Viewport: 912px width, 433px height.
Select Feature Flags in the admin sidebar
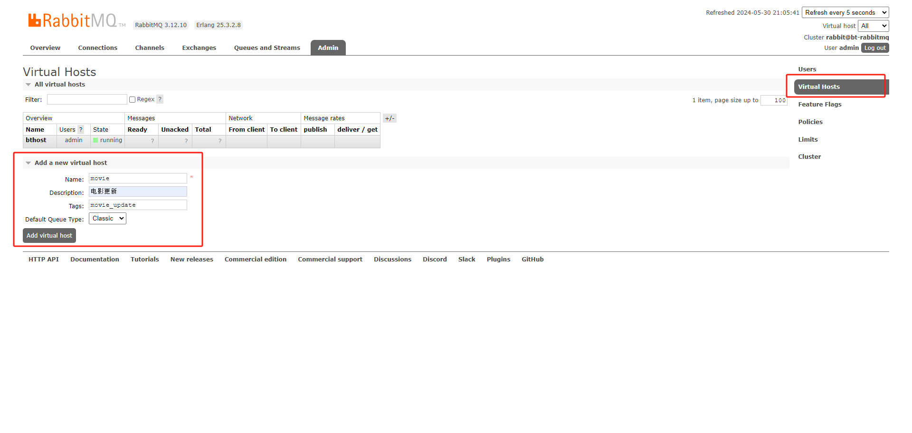(x=819, y=105)
